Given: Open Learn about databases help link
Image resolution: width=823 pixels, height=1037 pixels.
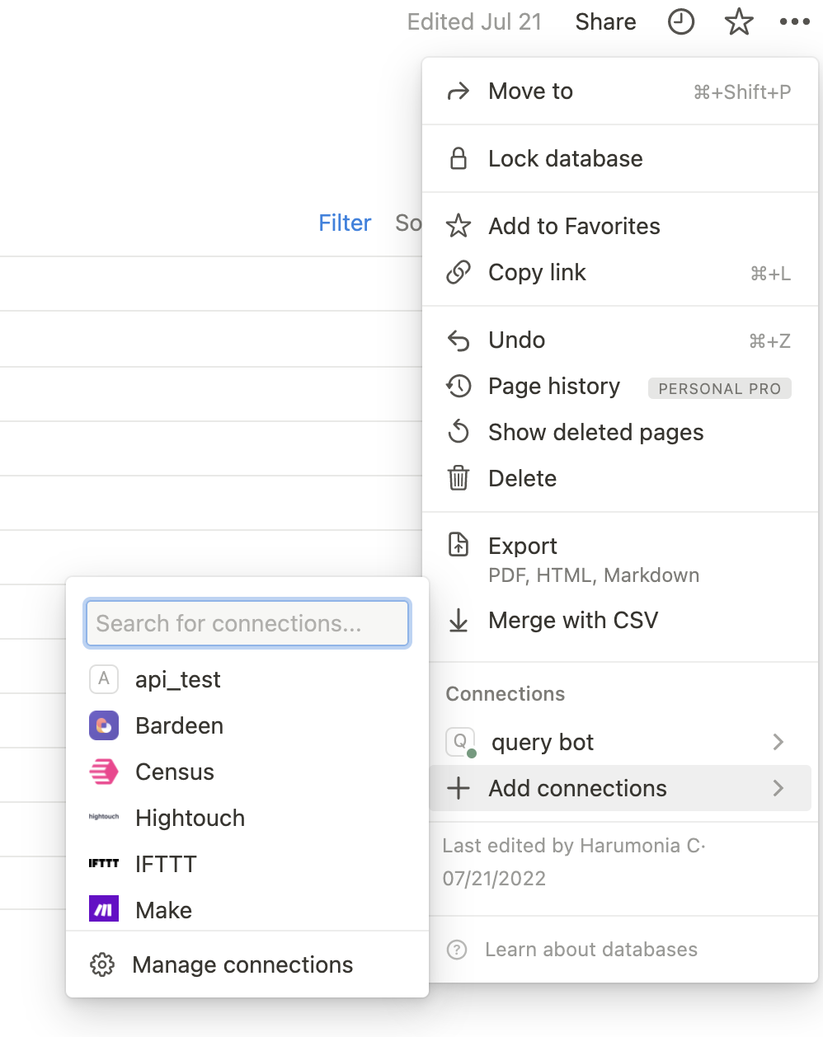Looking at the screenshot, I should 590,950.
